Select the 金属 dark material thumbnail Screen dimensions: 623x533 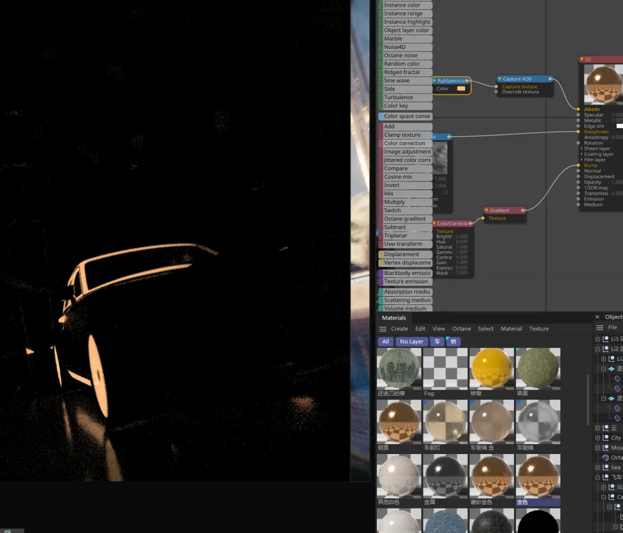click(x=445, y=476)
